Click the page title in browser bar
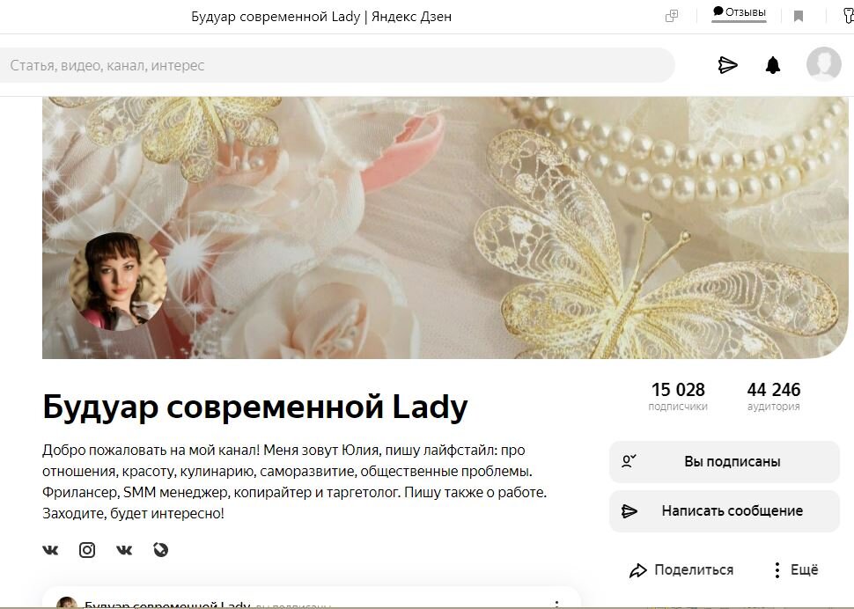Screen dimensions: 854x609 tap(321, 17)
